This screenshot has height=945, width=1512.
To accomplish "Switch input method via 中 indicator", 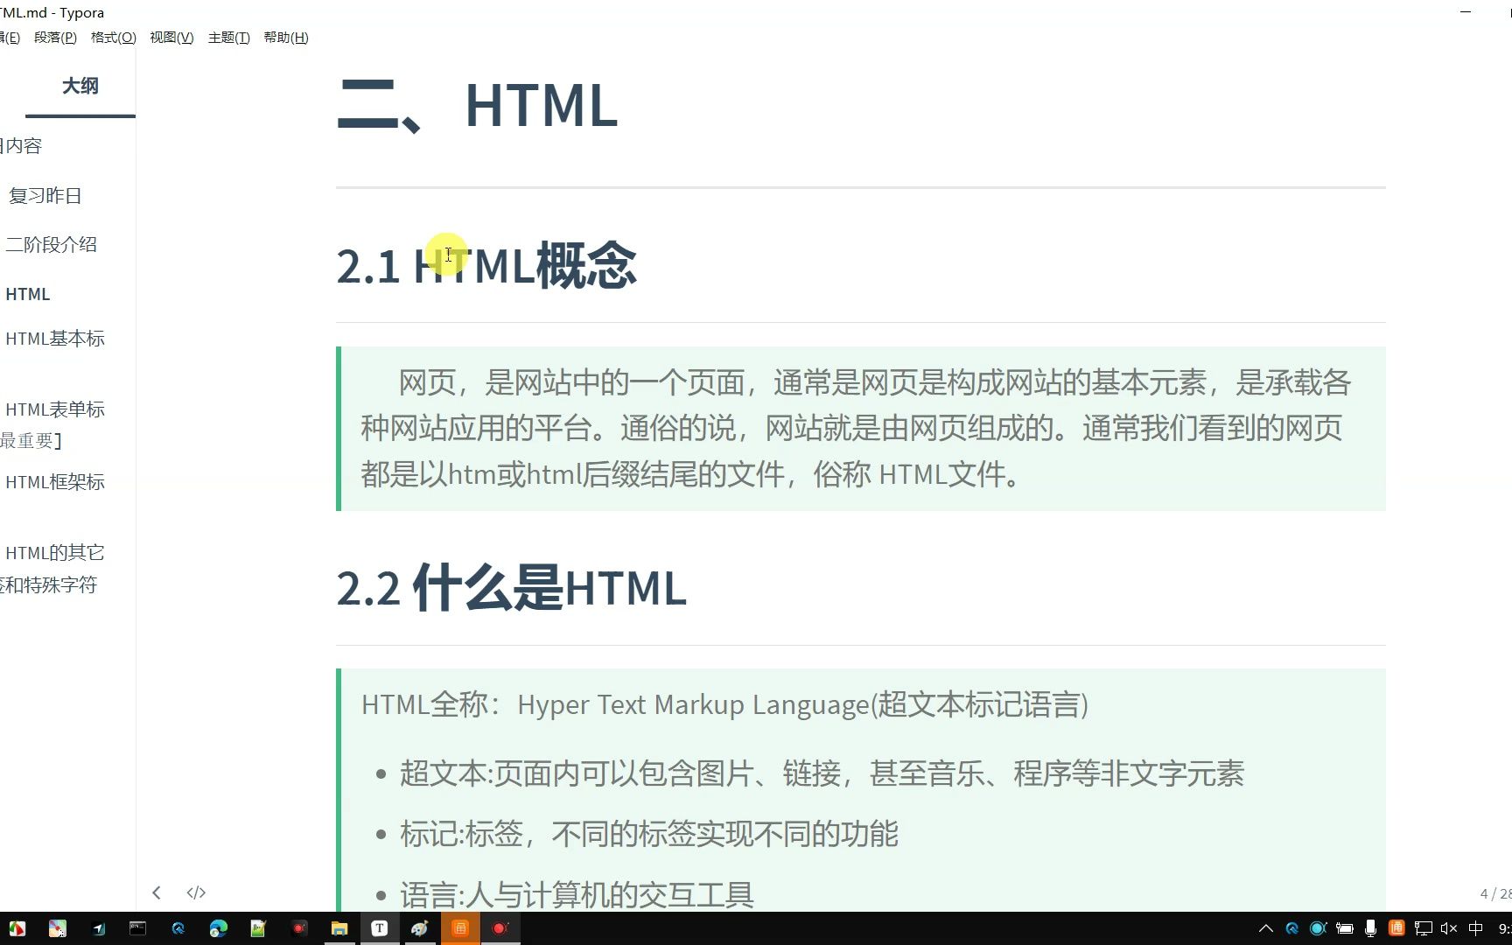I will 1476,928.
